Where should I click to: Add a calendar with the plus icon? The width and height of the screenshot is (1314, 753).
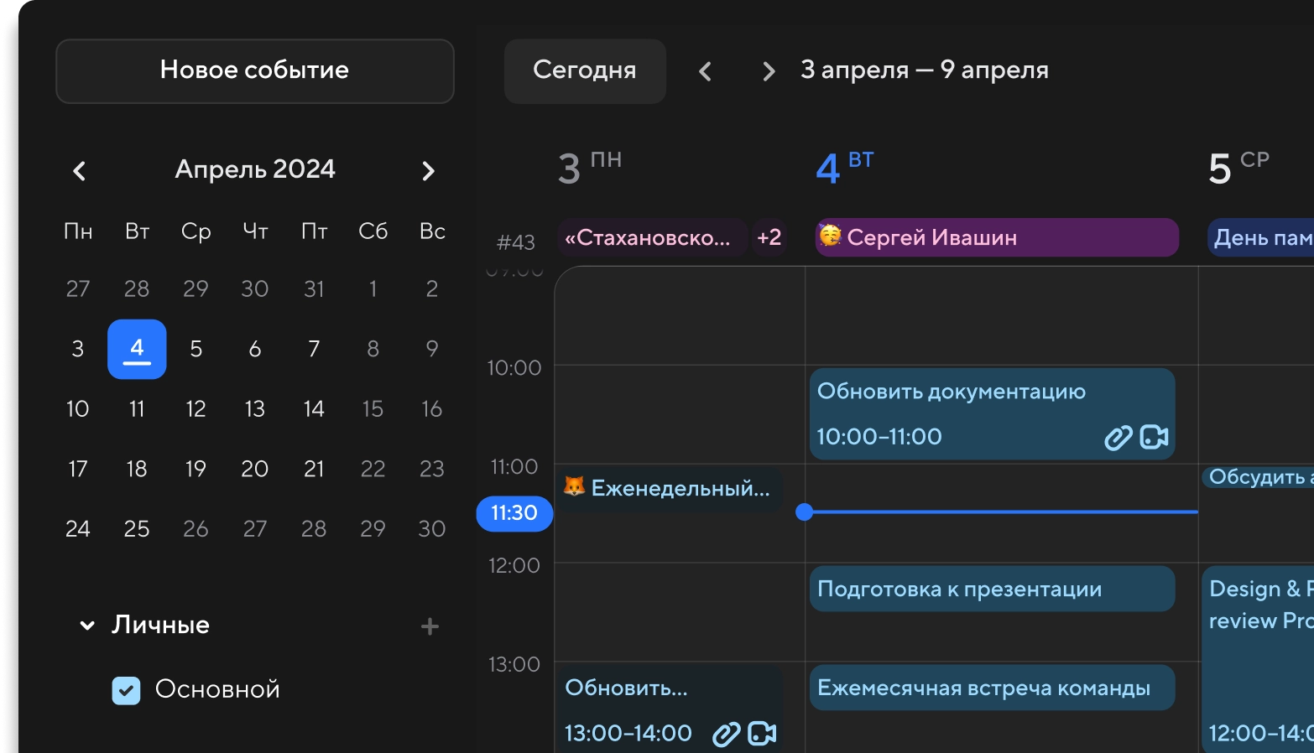click(x=430, y=626)
